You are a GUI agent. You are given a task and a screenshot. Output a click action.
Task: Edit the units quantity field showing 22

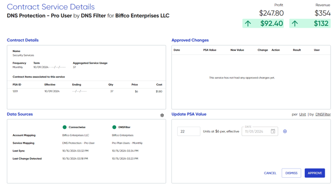(x=189, y=131)
